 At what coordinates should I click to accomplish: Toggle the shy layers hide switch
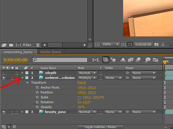123,60
